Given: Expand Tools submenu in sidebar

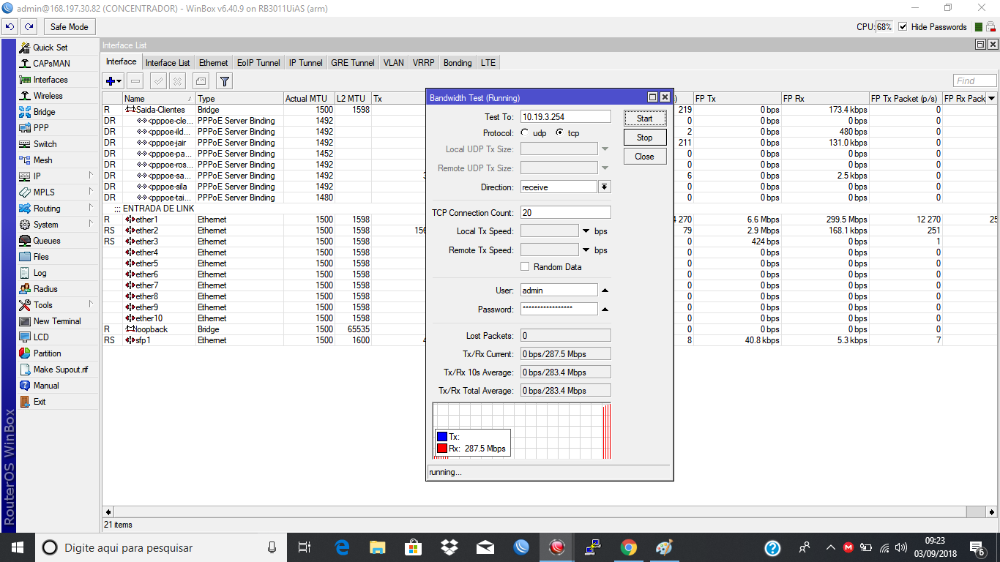Looking at the screenshot, I should pos(91,304).
